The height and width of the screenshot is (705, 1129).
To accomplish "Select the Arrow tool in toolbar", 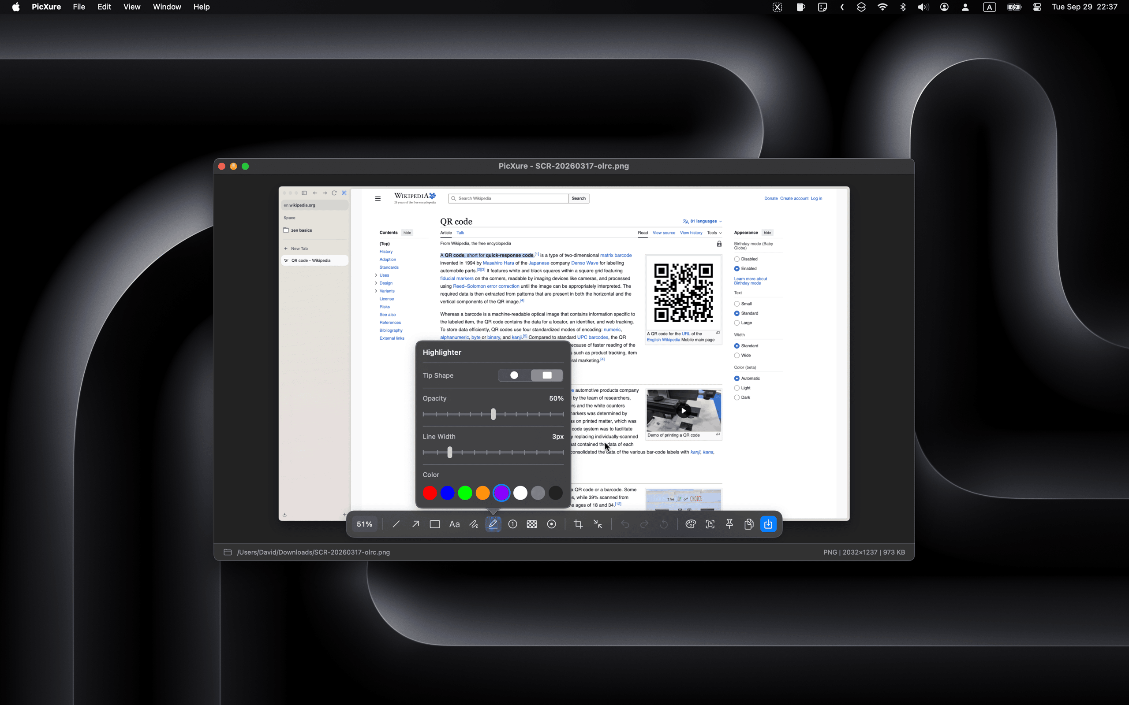I will (x=415, y=524).
